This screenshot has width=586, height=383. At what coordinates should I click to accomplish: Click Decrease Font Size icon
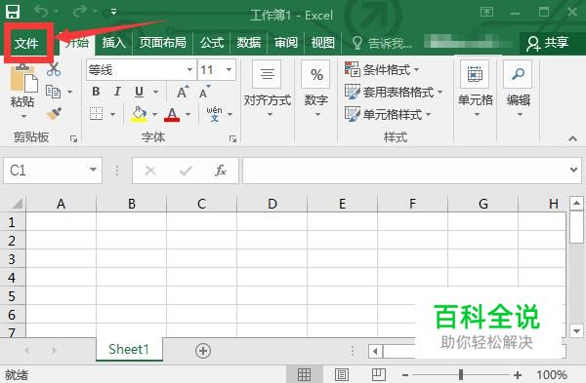coord(204,92)
